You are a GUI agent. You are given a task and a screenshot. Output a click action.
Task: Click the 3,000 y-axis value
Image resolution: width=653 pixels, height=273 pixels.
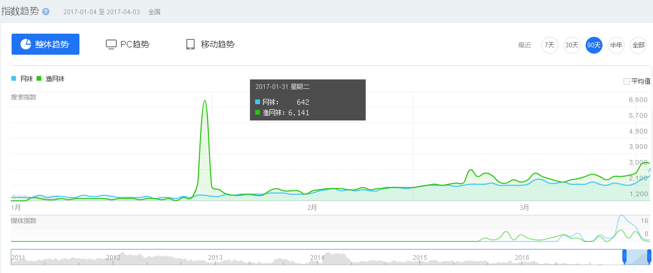[x=638, y=163]
